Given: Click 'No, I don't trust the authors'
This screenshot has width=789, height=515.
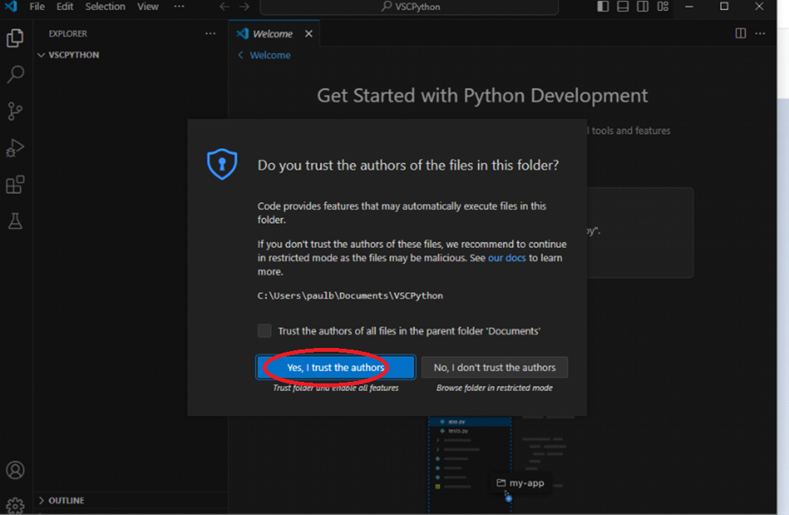Looking at the screenshot, I should click(495, 368).
